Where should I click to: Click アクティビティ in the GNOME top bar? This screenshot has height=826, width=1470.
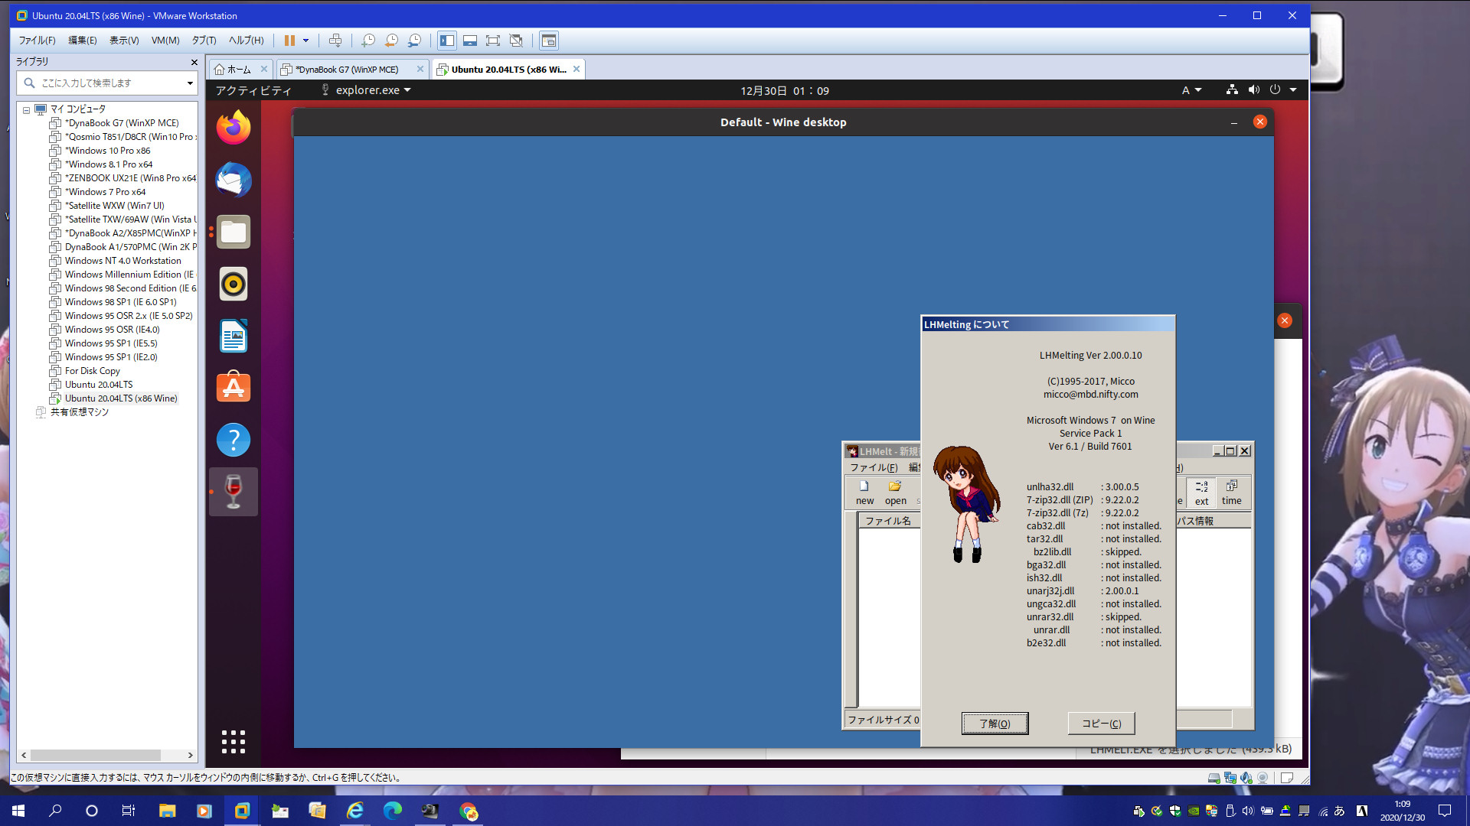pos(253,90)
